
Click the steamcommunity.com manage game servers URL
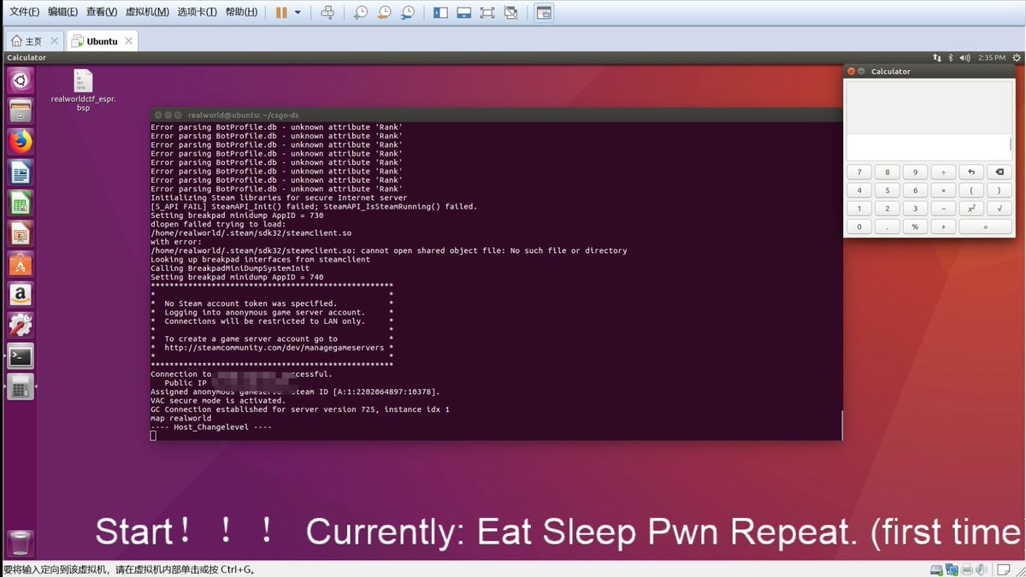point(274,348)
